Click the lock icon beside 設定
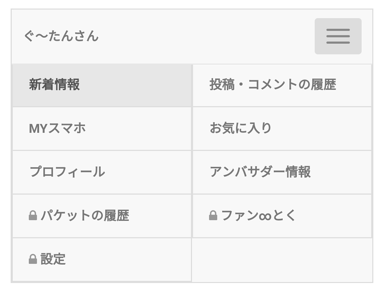The height and width of the screenshot is (288, 384). 33,259
